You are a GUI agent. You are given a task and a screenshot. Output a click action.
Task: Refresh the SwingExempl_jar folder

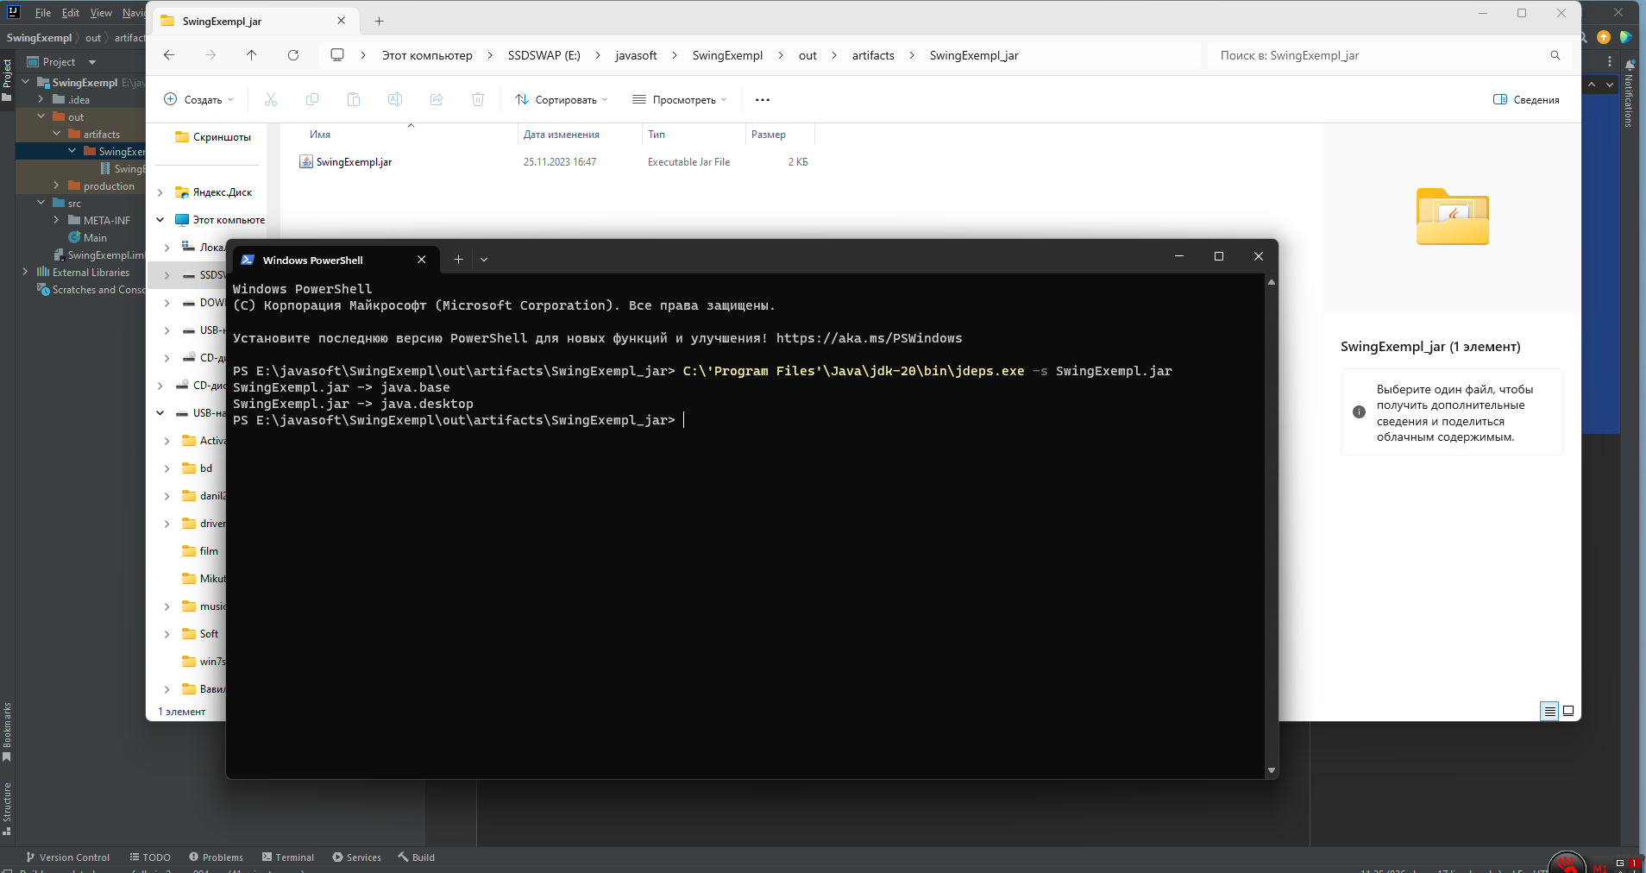[x=293, y=55]
